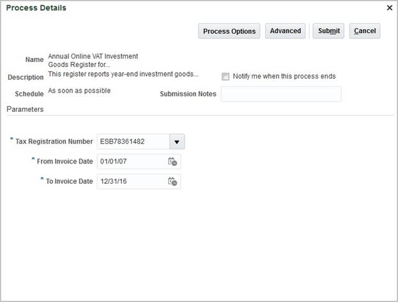Click the schedule value 'As soon as possible'
The image size is (398, 302).
coord(79,91)
